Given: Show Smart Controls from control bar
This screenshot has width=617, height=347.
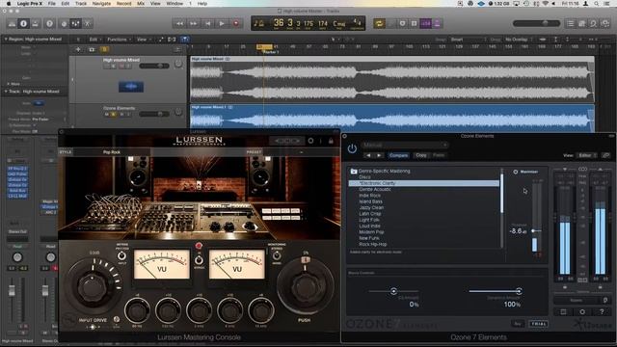Looking at the screenshot, I should 64,23.
